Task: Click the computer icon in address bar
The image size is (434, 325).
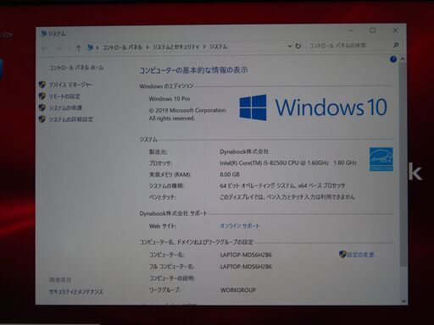Action: tap(90, 47)
